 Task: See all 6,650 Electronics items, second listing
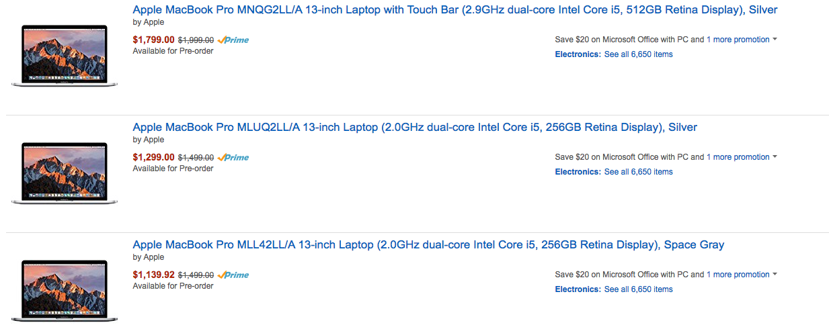point(638,172)
